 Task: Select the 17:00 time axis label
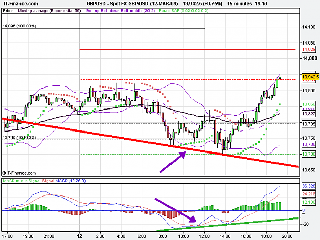tap(7, 236)
